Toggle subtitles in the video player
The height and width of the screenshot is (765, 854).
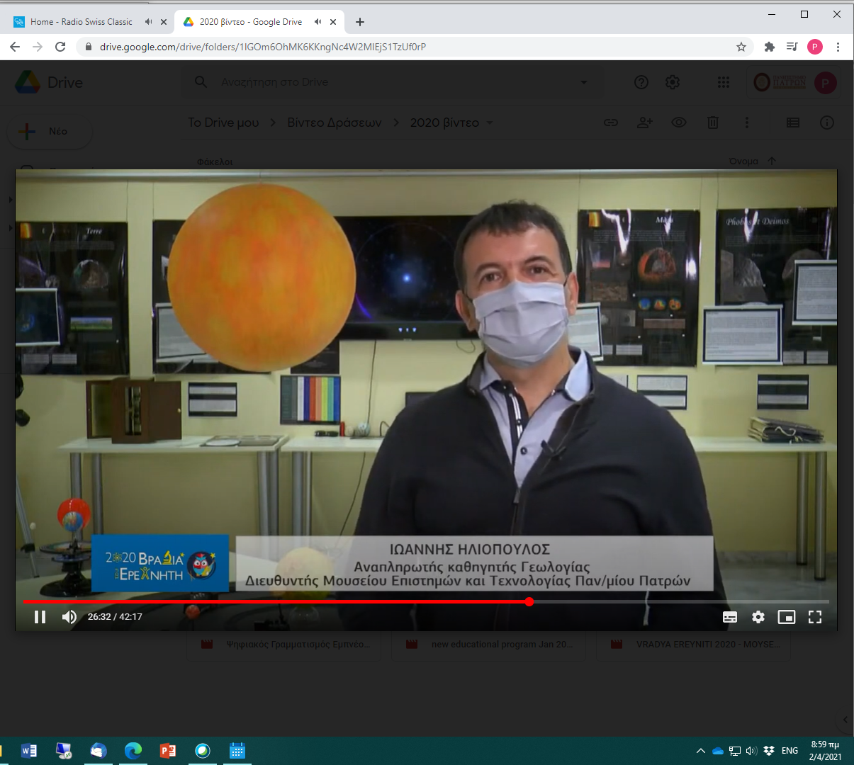click(730, 617)
